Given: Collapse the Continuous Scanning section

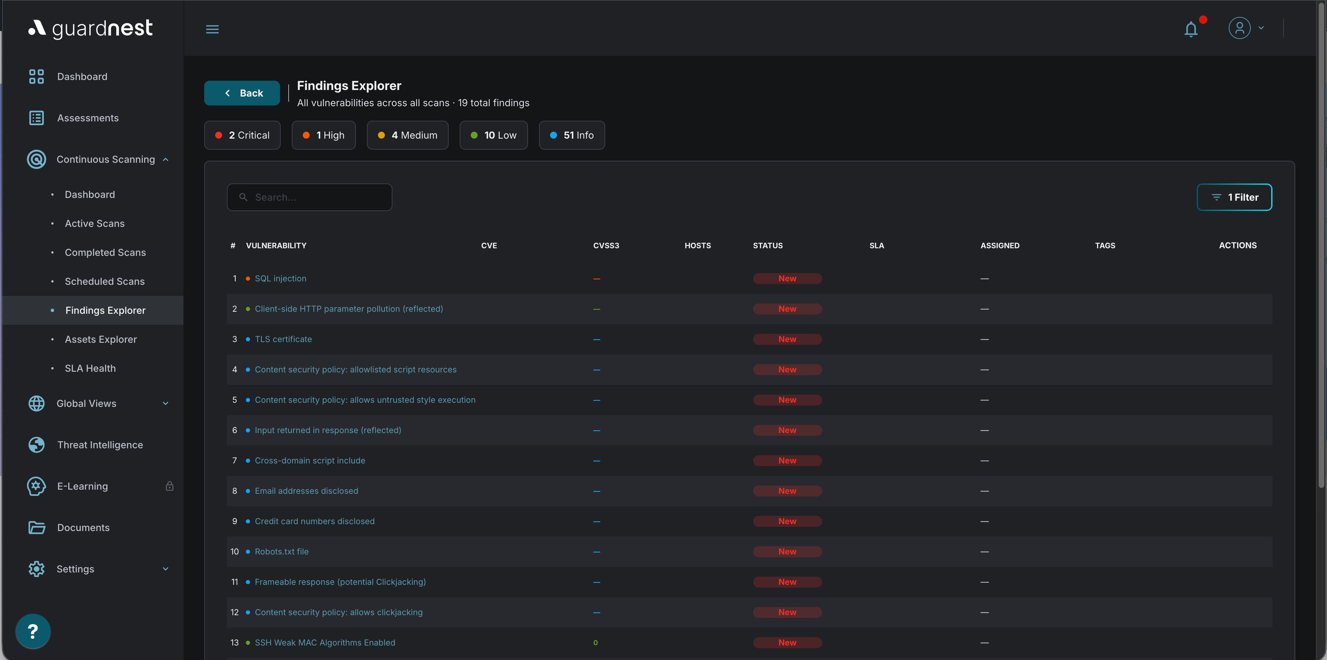Looking at the screenshot, I should point(166,160).
